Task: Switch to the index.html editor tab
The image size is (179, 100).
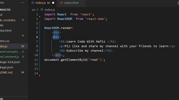Action: pos(71,3)
